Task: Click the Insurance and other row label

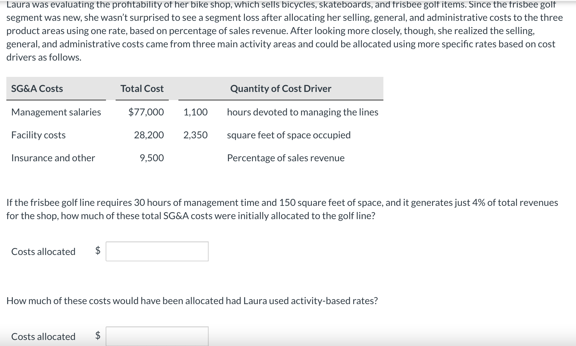Action: click(53, 158)
